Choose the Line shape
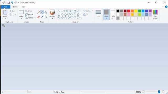168x94 pixels. pyautogui.click(x=59, y=11)
